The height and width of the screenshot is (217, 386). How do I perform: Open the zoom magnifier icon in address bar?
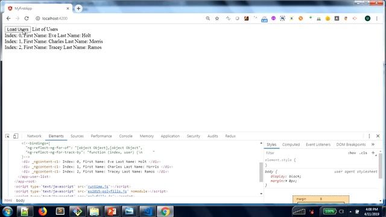pyautogui.click(x=208, y=19)
